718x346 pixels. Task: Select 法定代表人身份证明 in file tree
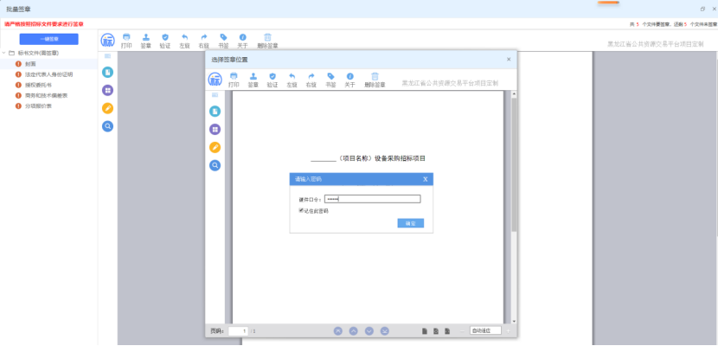pos(49,74)
